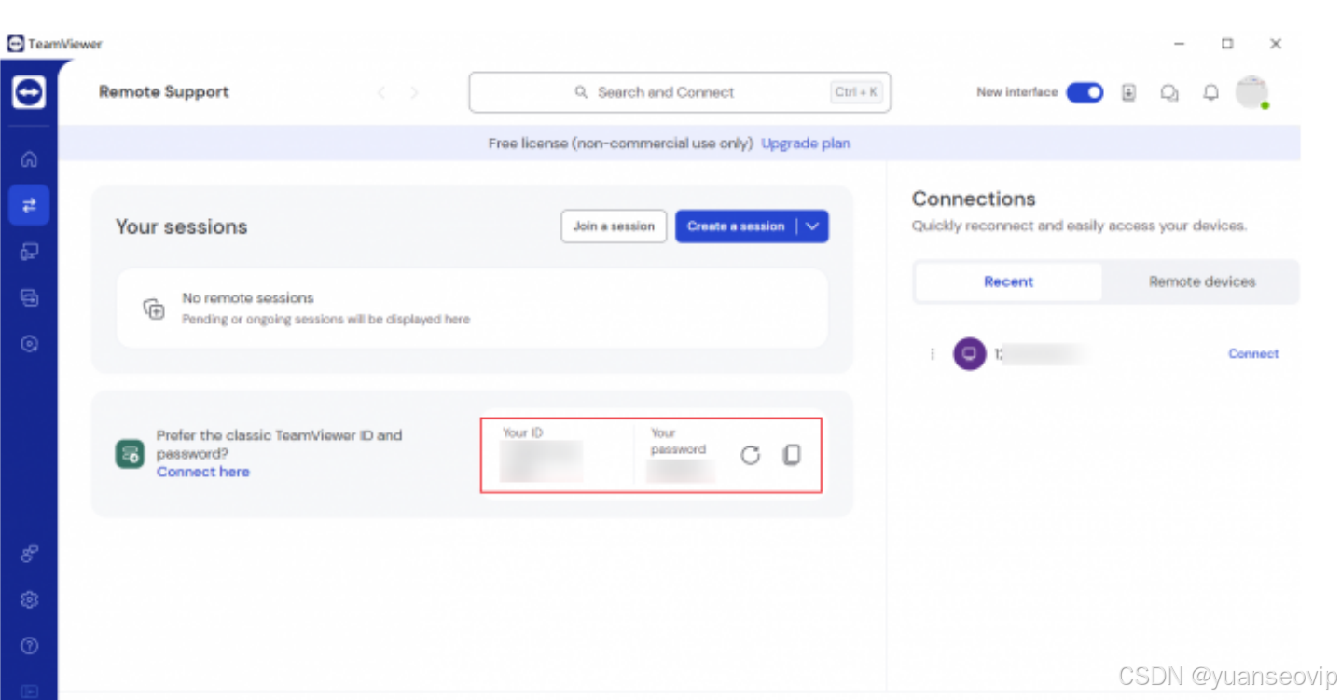Click the bottom sidebar icon below Help

29,691
